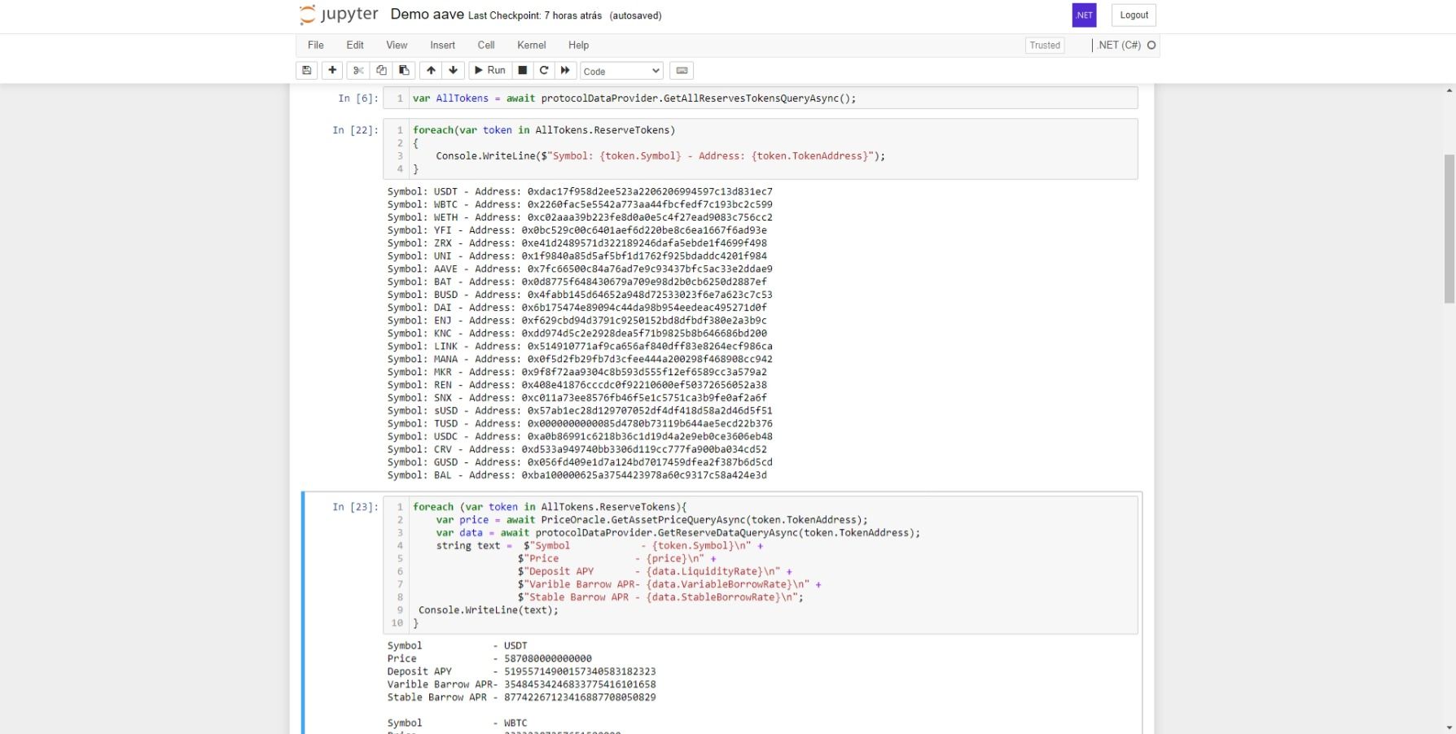Image resolution: width=1456 pixels, height=734 pixels.
Task: Open the Cell menu
Action: 486,46
